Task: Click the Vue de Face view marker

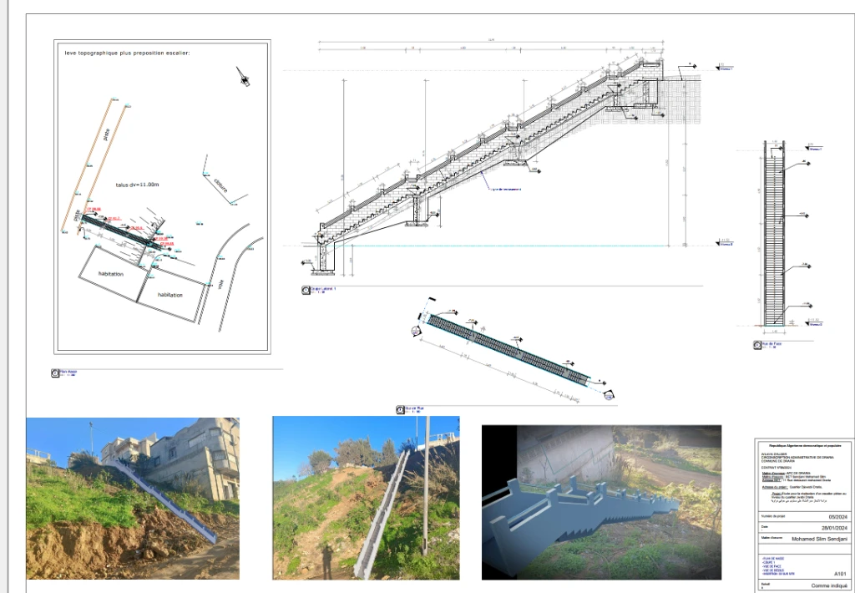Action: click(x=757, y=345)
